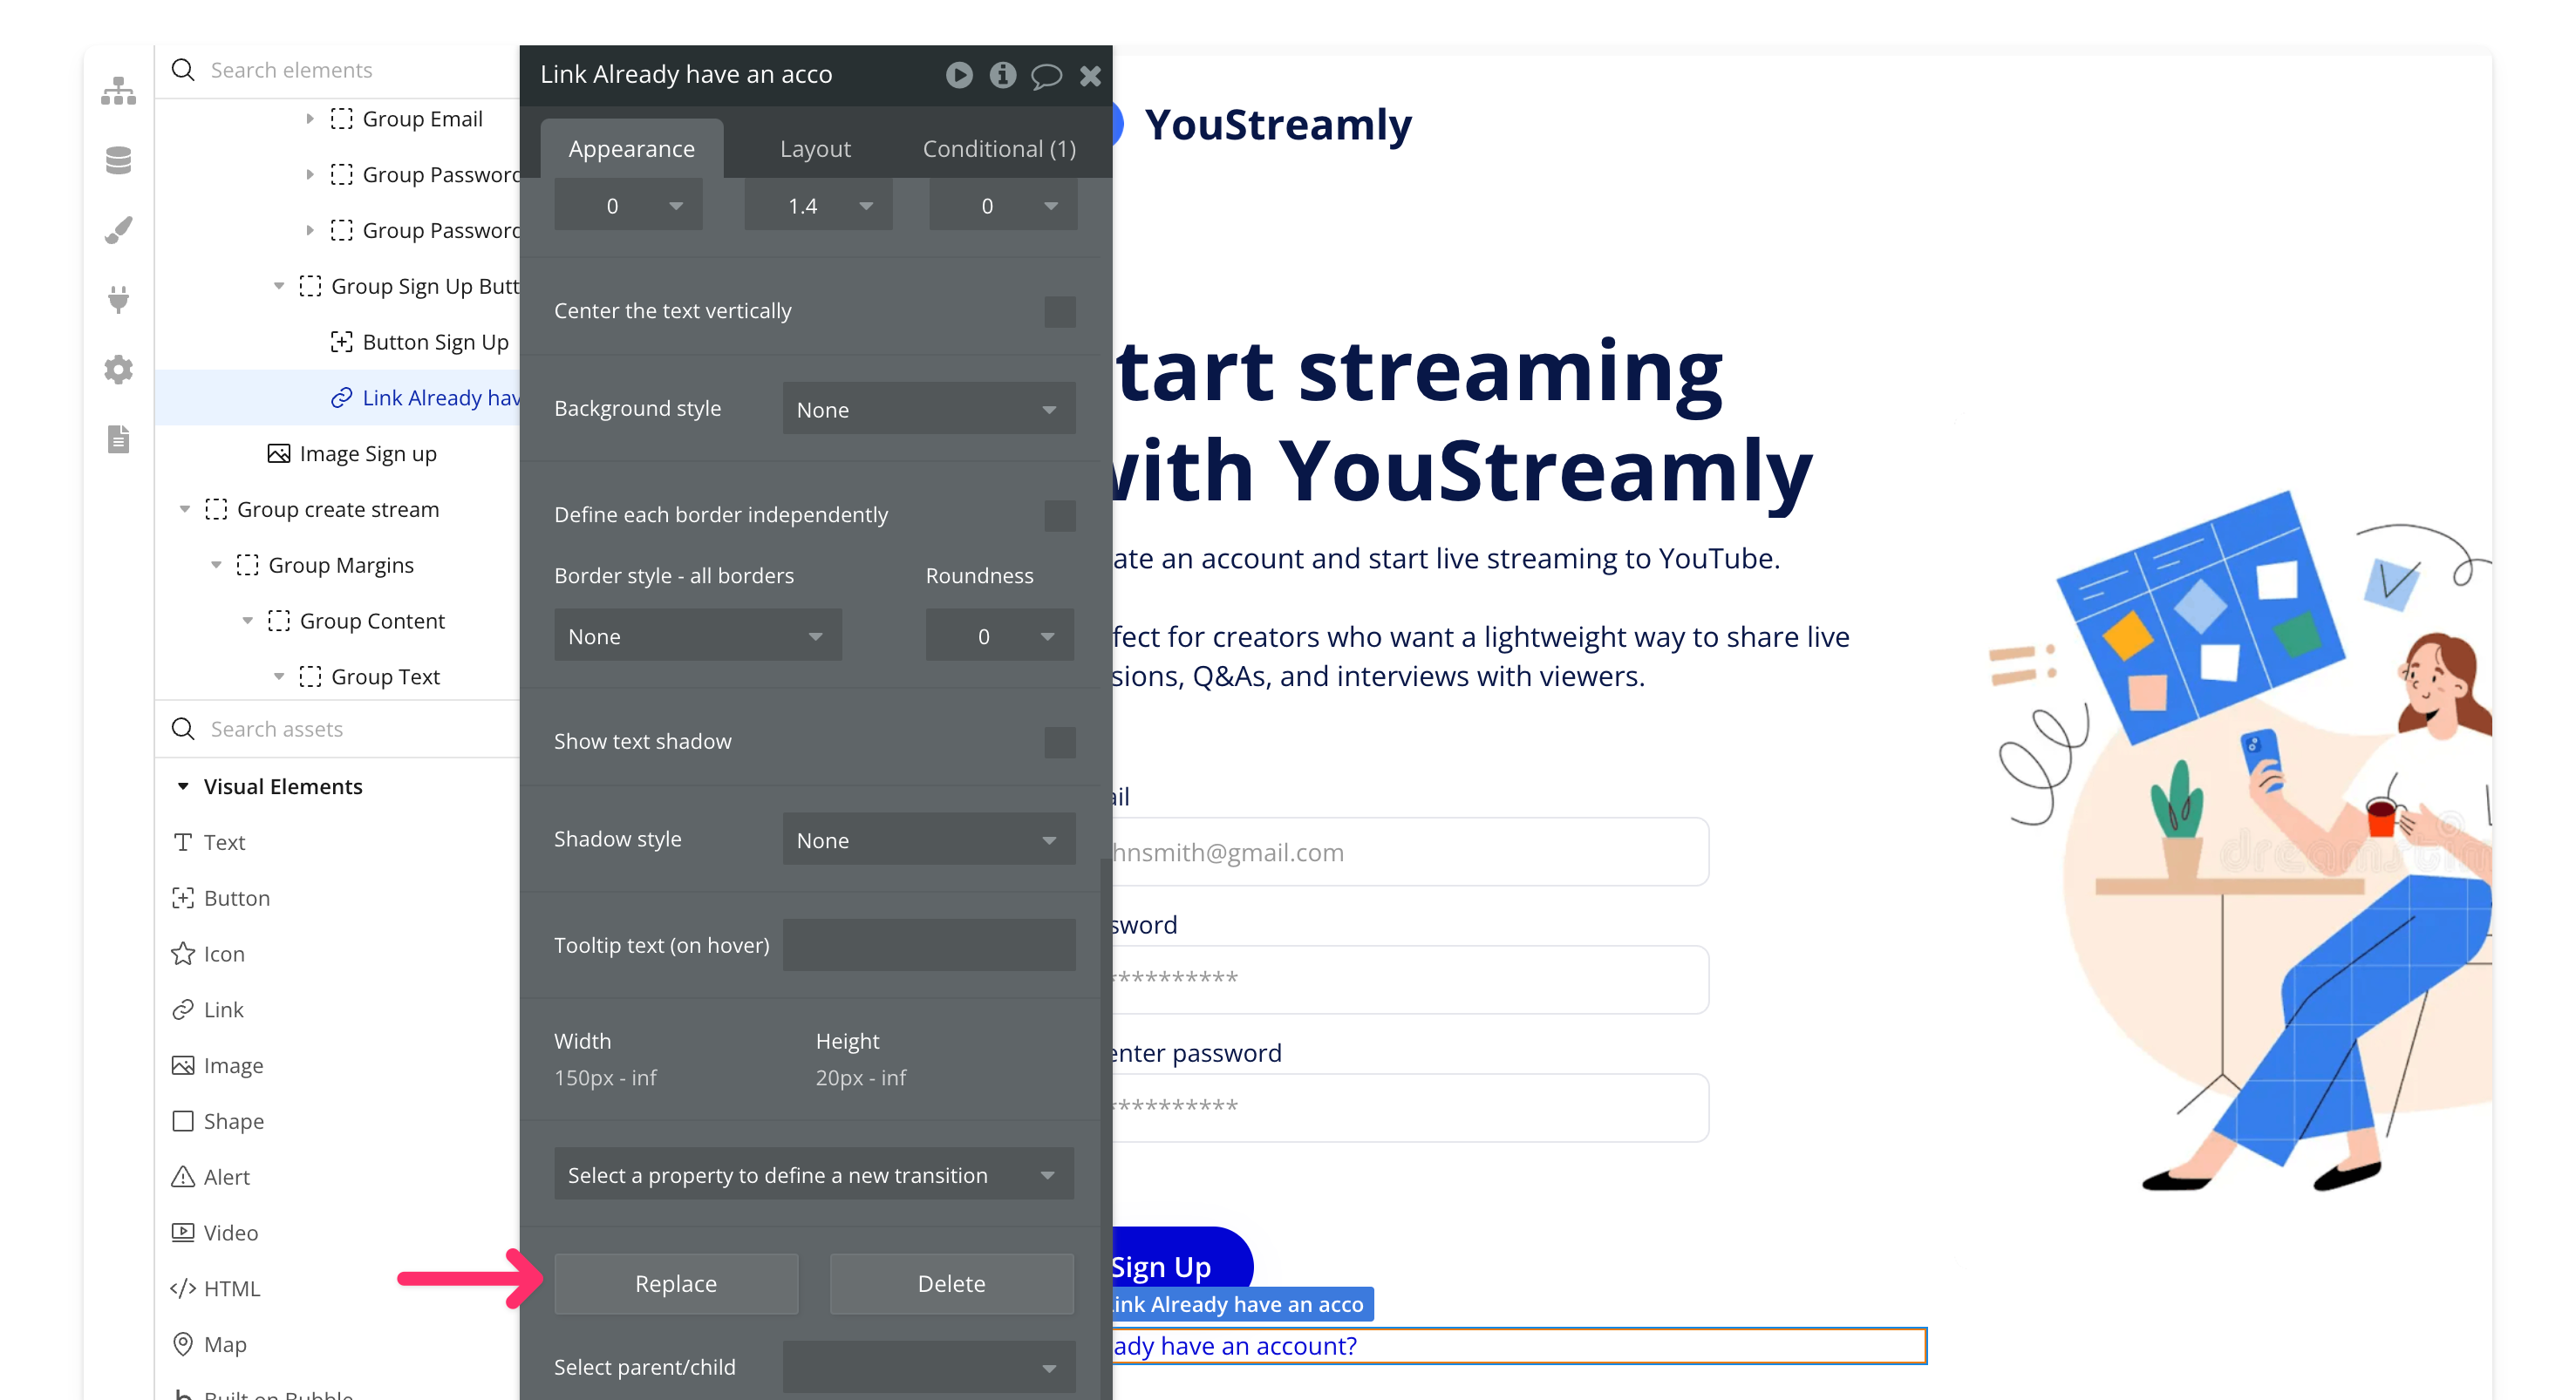The image size is (2576, 1400).
Task: Open the comment bubble icon in property editor
Action: coord(1046,76)
